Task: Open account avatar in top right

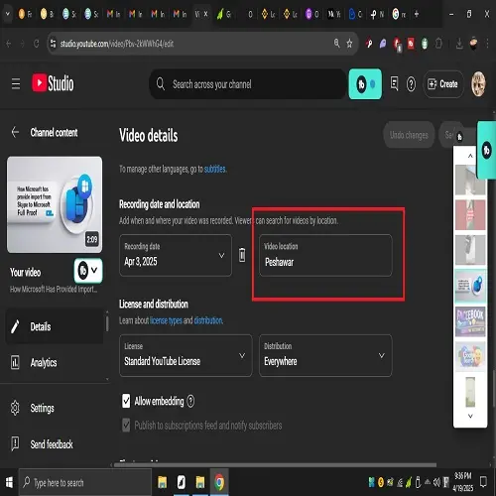Action: (x=478, y=84)
